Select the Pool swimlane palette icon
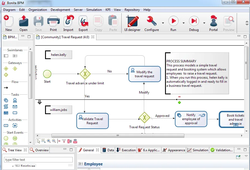Image resolution: width=250 pixels, height=170 pixels. [6, 56]
